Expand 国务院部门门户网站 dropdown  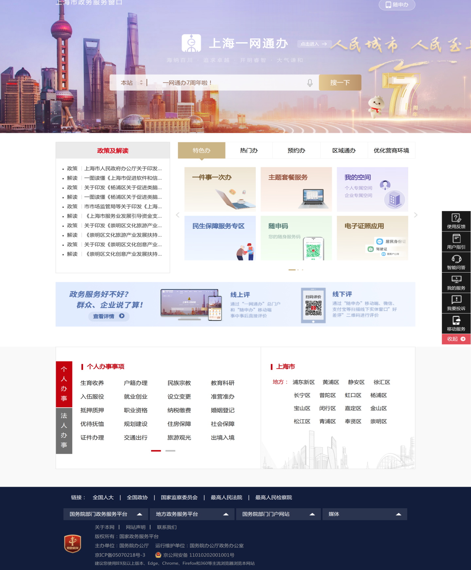click(278, 514)
